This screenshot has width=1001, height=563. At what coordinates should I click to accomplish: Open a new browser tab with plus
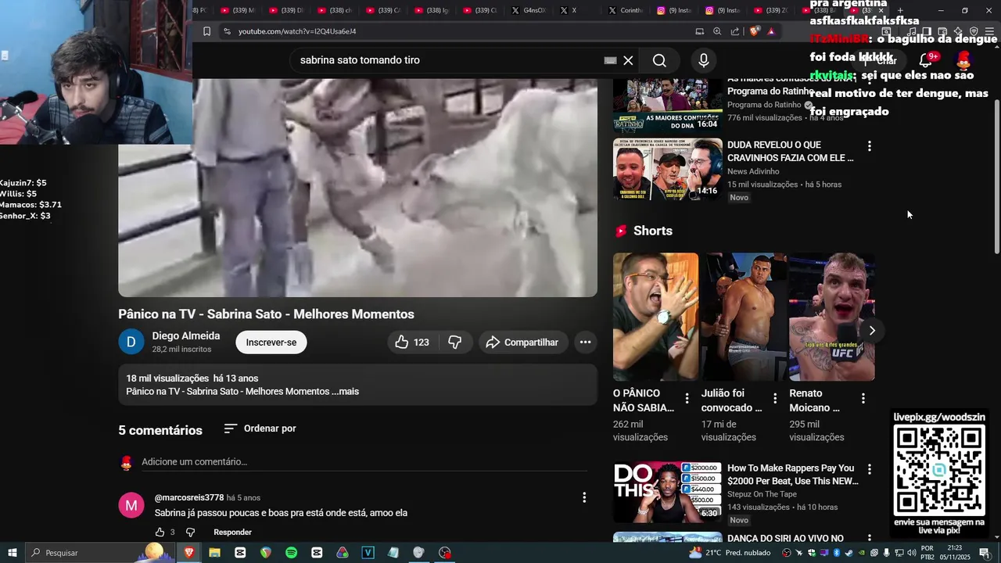tap(900, 10)
